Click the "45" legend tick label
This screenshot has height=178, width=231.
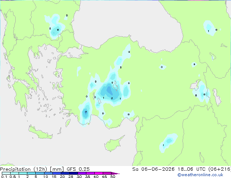pos(104,177)
